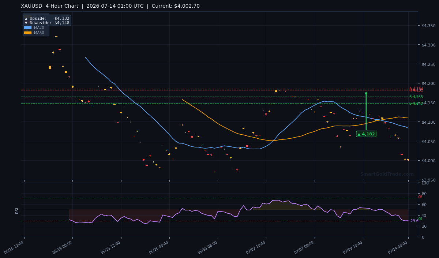The height and width of the screenshot is (258, 439).
Task: Click the $4,000 price axis label
Action: click(x=428, y=161)
